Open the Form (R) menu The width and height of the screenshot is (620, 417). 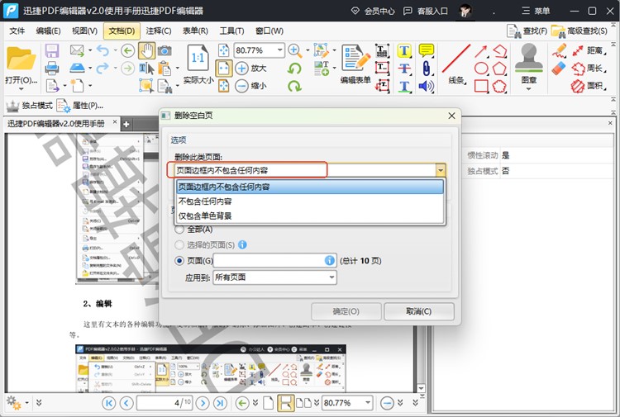[x=195, y=31]
